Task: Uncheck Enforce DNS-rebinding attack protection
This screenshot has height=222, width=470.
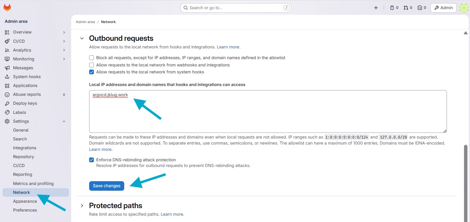Action: click(92, 160)
